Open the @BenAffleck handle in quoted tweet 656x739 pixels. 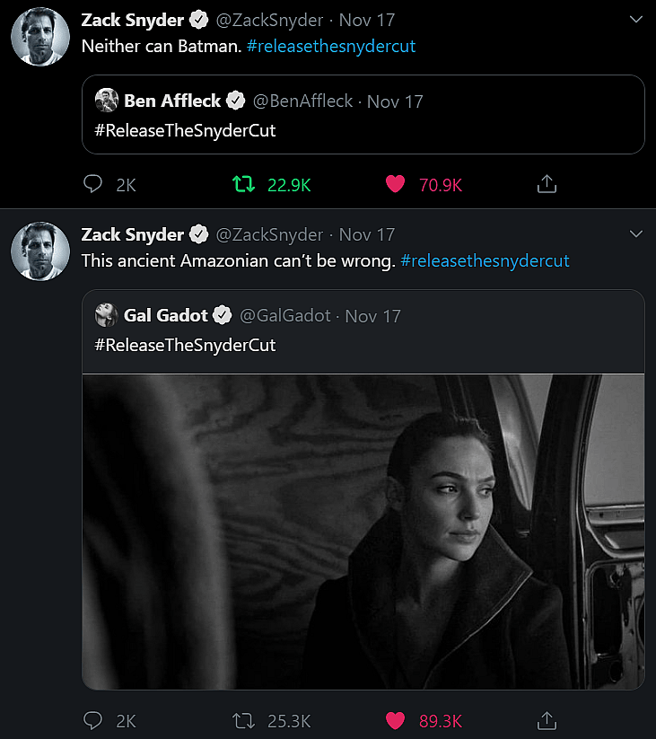(303, 101)
